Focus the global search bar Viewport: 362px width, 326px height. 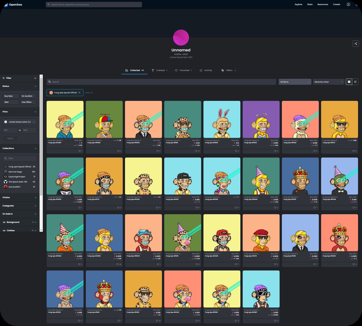(x=94, y=5)
